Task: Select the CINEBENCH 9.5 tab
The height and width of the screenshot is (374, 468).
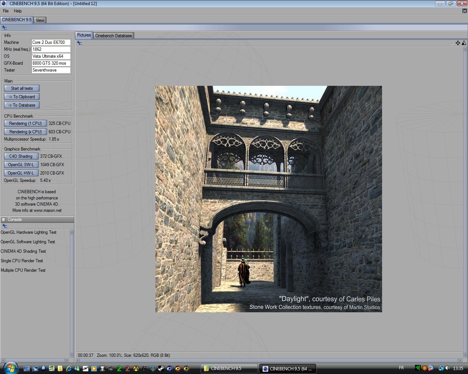Action: click(x=17, y=20)
